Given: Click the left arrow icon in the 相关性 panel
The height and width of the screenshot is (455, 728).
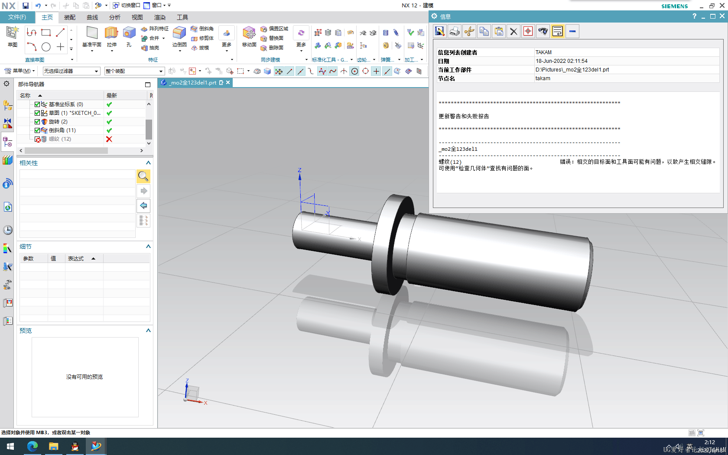Looking at the screenshot, I should [x=143, y=205].
